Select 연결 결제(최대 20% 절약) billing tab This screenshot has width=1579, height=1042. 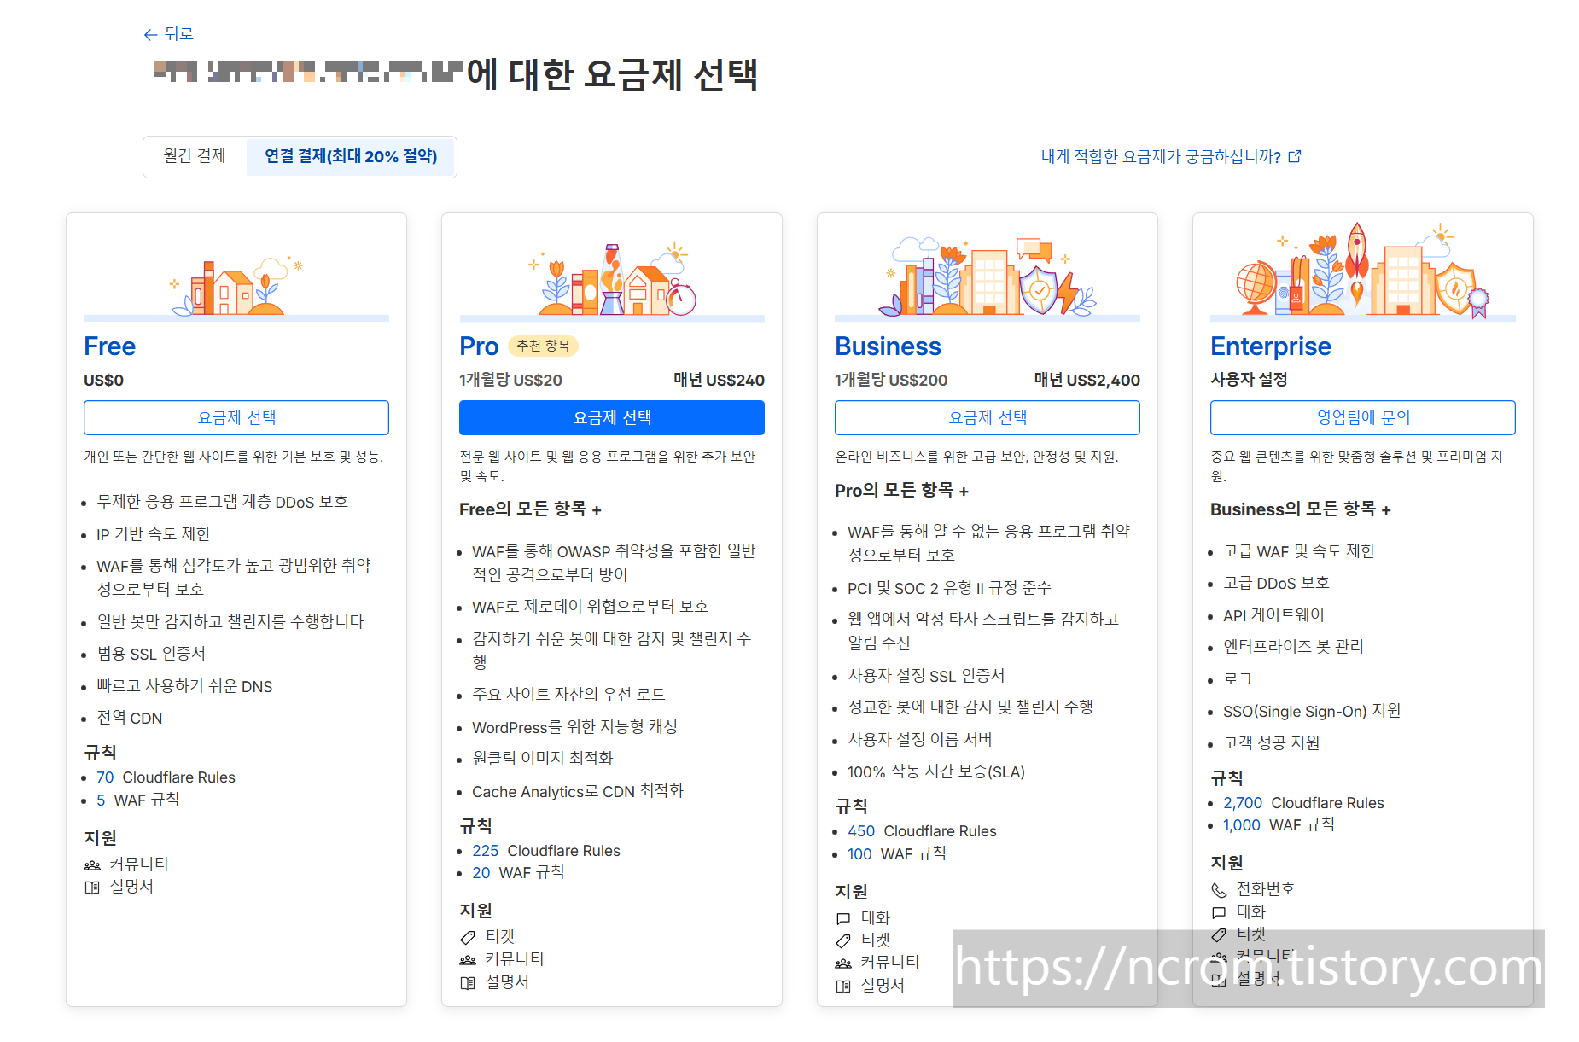pyautogui.click(x=351, y=156)
